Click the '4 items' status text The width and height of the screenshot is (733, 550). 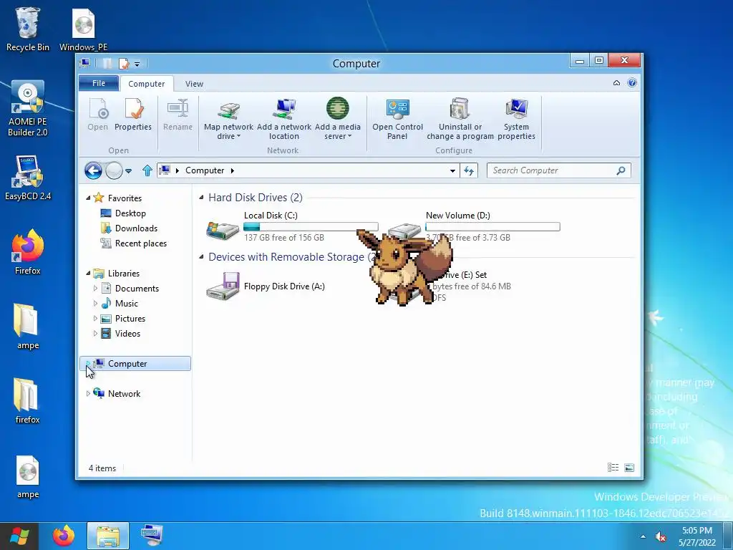(x=102, y=468)
